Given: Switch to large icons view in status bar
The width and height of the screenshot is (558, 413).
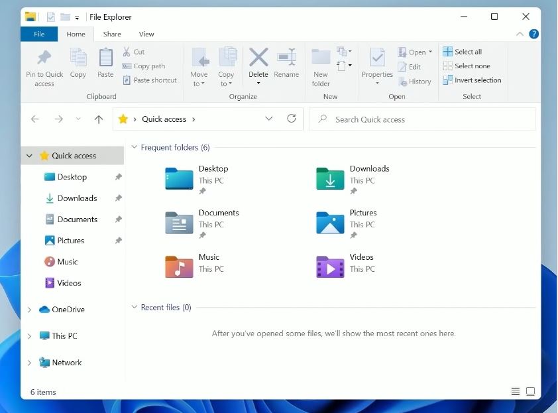Looking at the screenshot, I should point(530,392).
